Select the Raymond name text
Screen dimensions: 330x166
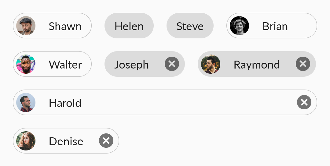(257, 65)
